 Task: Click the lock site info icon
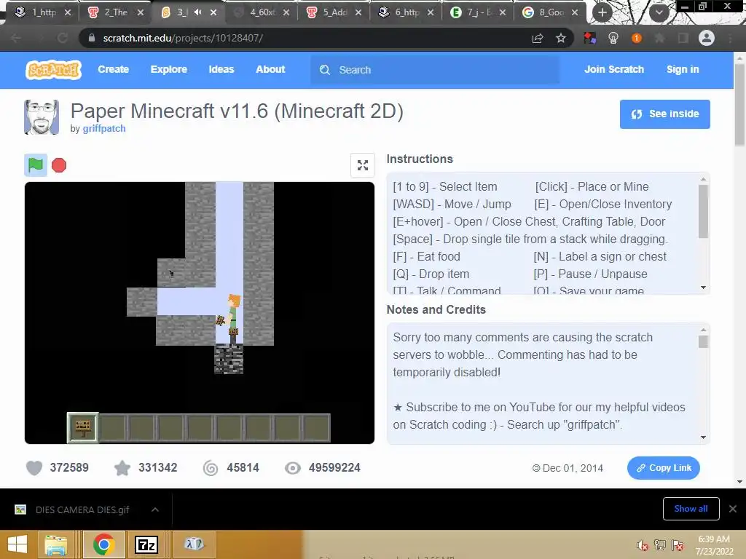92,38
